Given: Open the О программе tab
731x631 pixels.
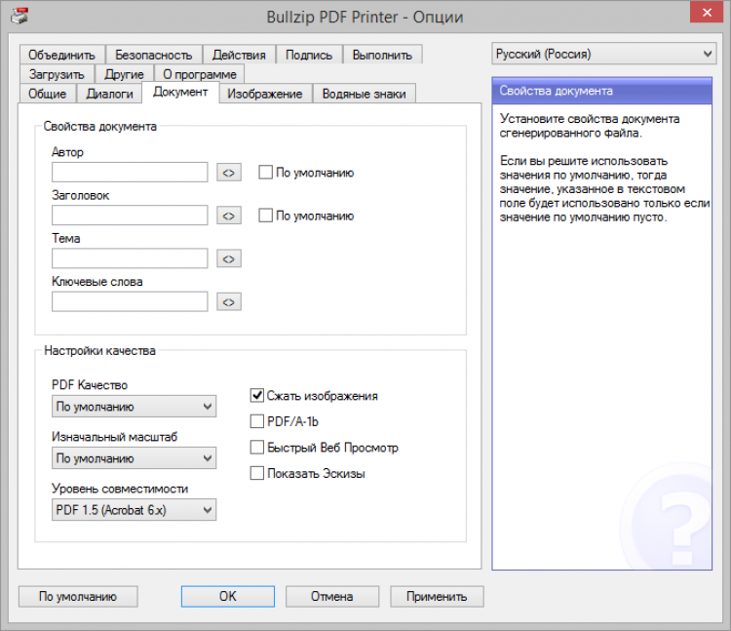Looking at the screenshot, I should pos(200,74).
